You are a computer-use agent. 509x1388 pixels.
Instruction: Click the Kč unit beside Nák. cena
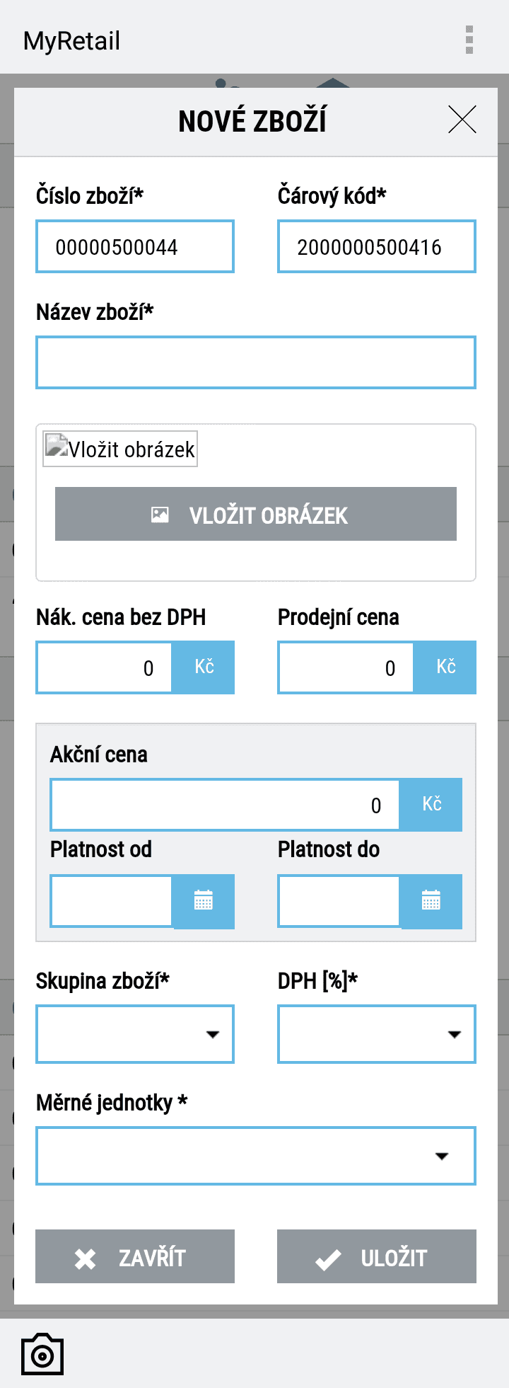pyautogui.click(x=204, y=667)
